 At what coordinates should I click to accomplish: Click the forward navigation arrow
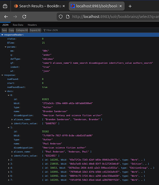(15, 17)
